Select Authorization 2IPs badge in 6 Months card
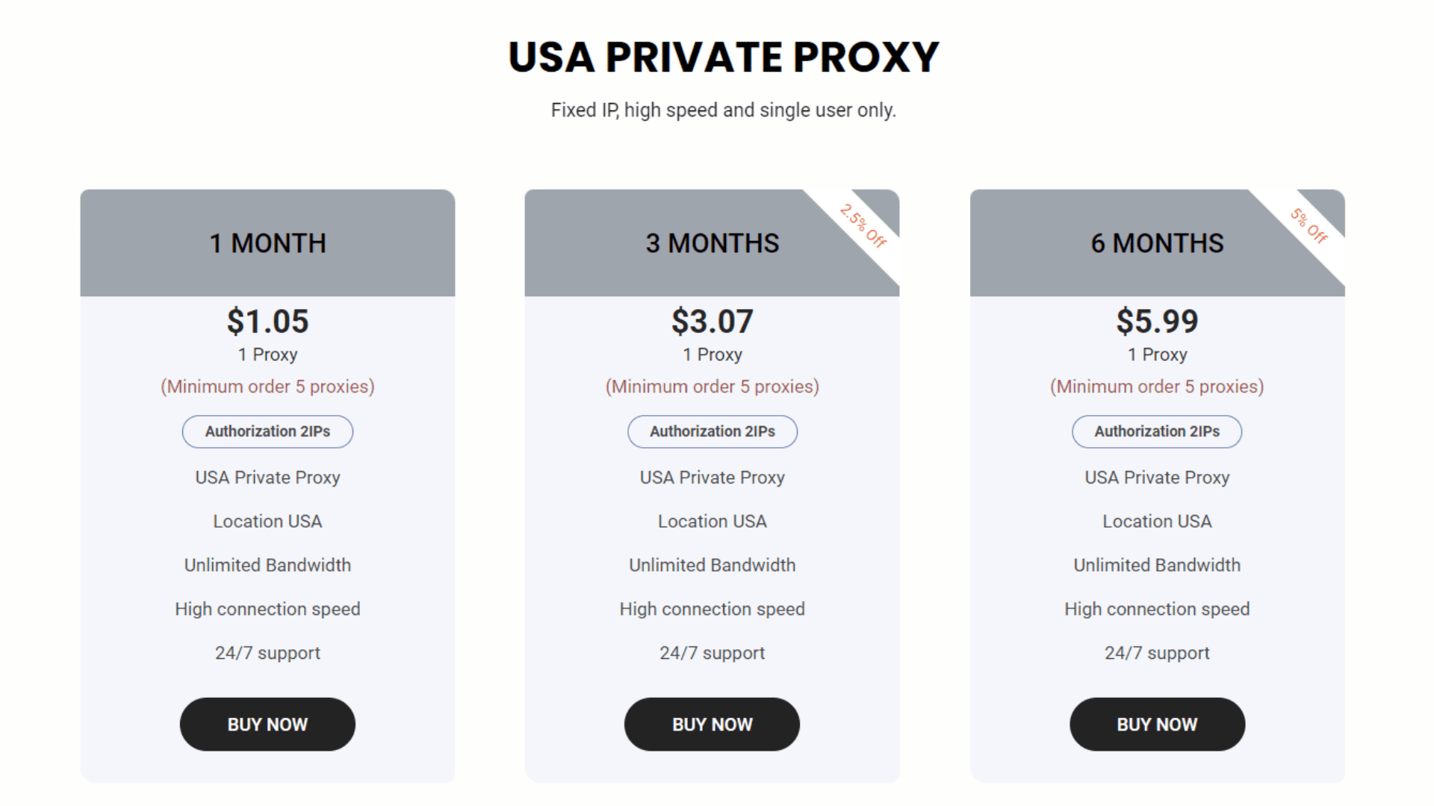This screenshot has width=1434, height=806. click(1157, 431)
